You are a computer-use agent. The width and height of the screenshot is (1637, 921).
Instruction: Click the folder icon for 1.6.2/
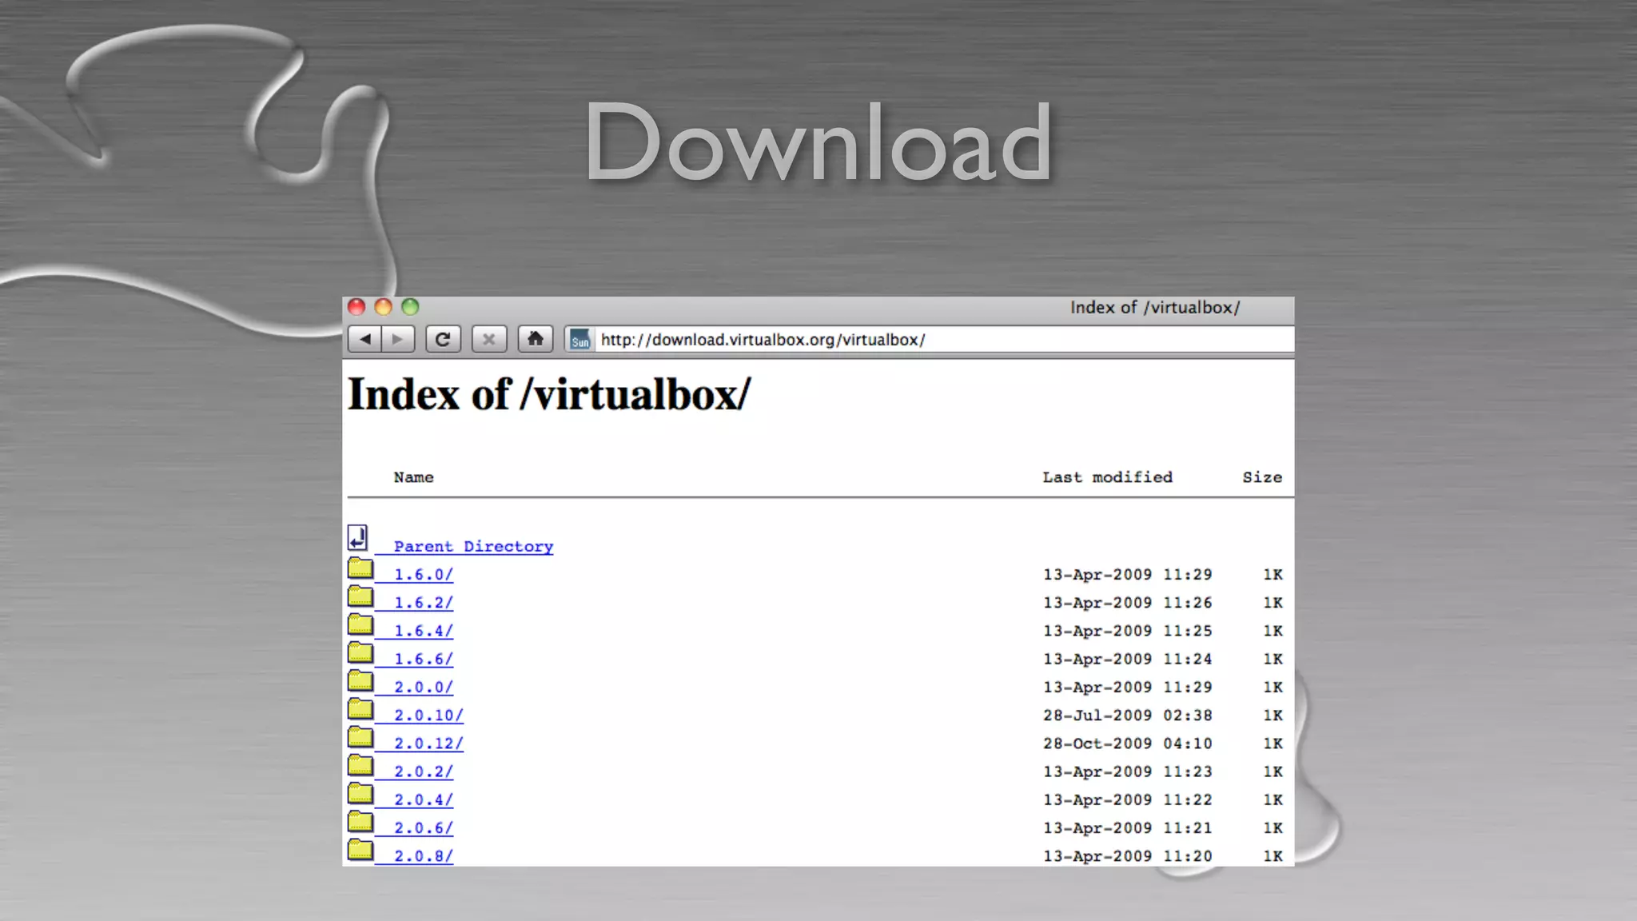point(360,596)
